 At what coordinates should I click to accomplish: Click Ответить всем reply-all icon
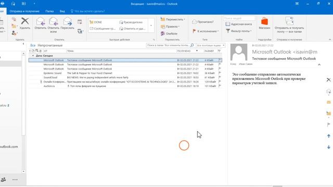click(x=53, y=21)
